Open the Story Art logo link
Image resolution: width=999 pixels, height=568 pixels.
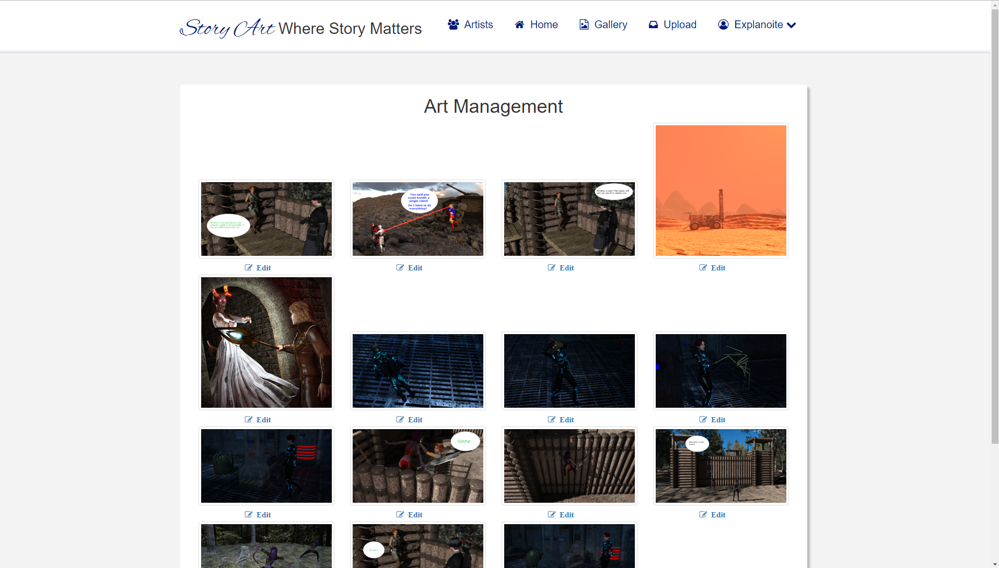pos(227,28)
